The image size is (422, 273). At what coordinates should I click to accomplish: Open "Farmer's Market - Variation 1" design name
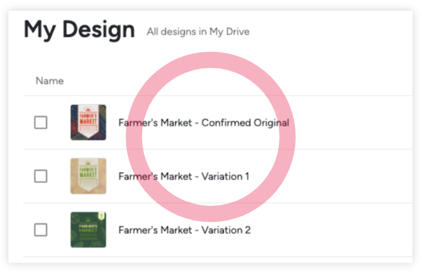[x=184, y=177]
